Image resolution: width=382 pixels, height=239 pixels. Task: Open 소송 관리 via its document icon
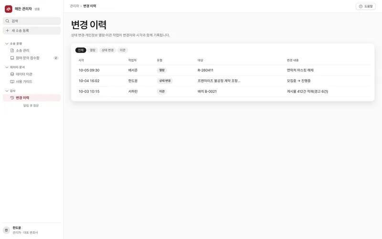tap(12, 51)
